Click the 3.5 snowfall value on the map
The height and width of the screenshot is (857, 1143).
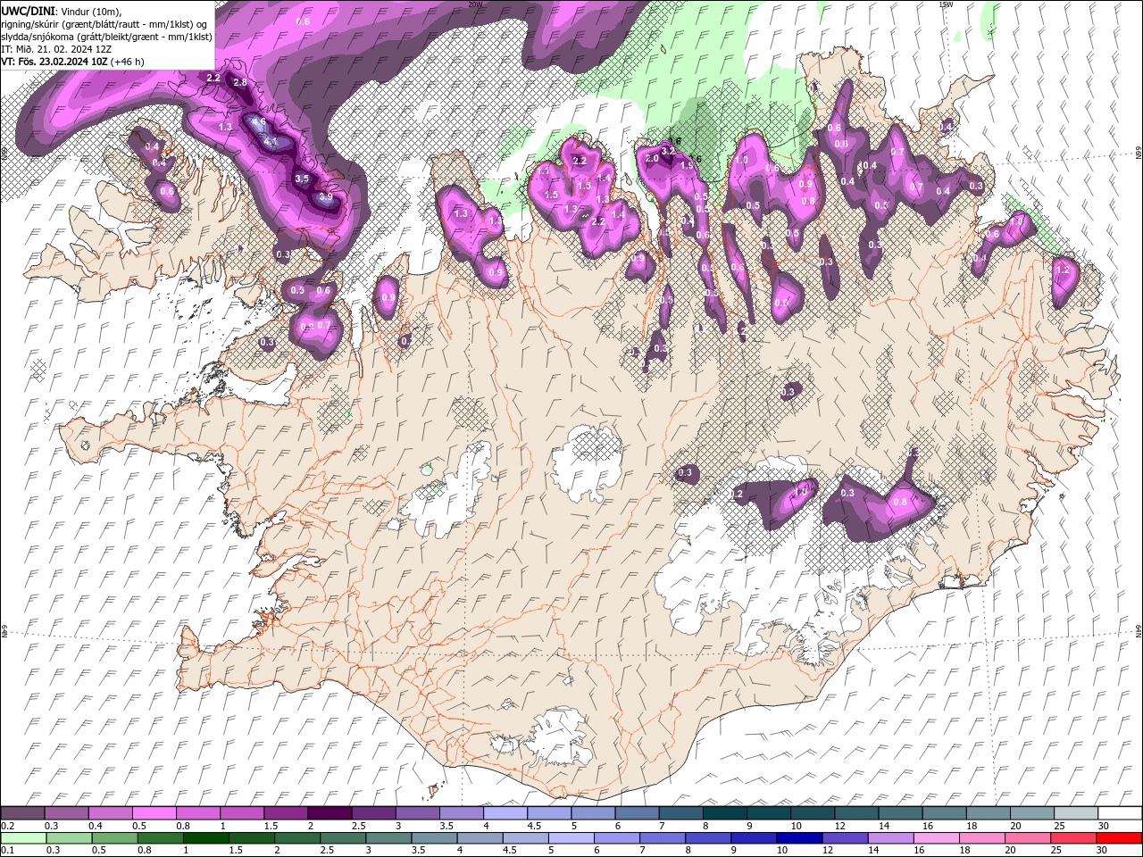click(x=302, y=179)
